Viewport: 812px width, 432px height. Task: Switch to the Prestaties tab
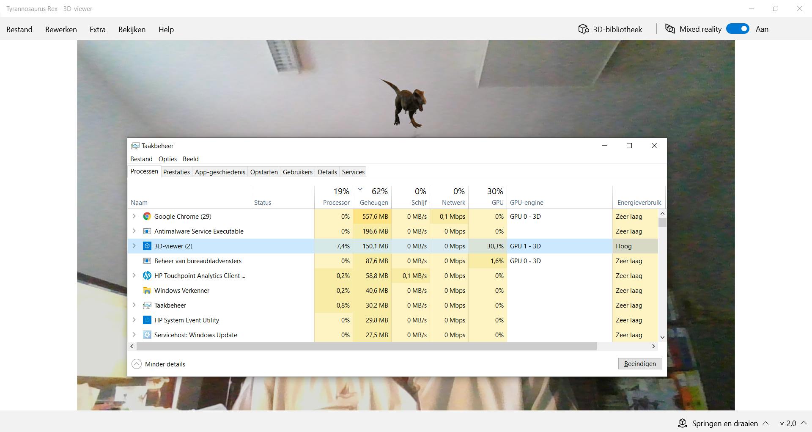pyautogui.click(x=176, y=172)
